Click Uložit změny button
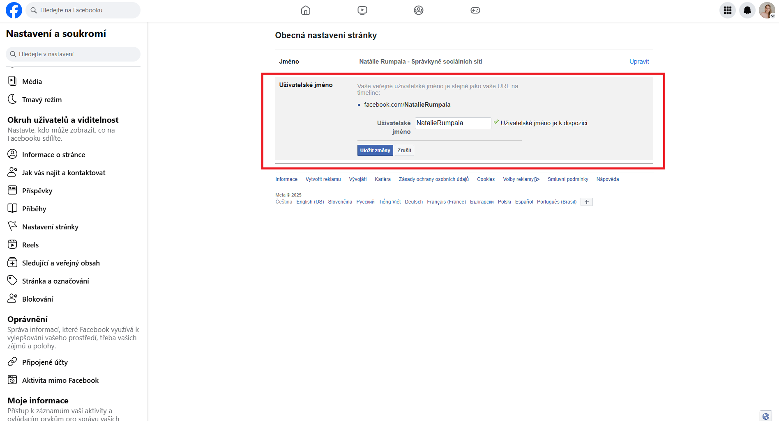Viewport: 779px width, 421px height. tap(375, 151)
